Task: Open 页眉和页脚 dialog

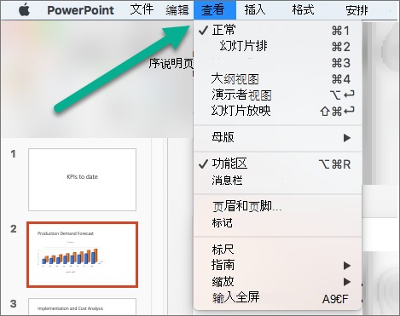Action: pos(277,206)
